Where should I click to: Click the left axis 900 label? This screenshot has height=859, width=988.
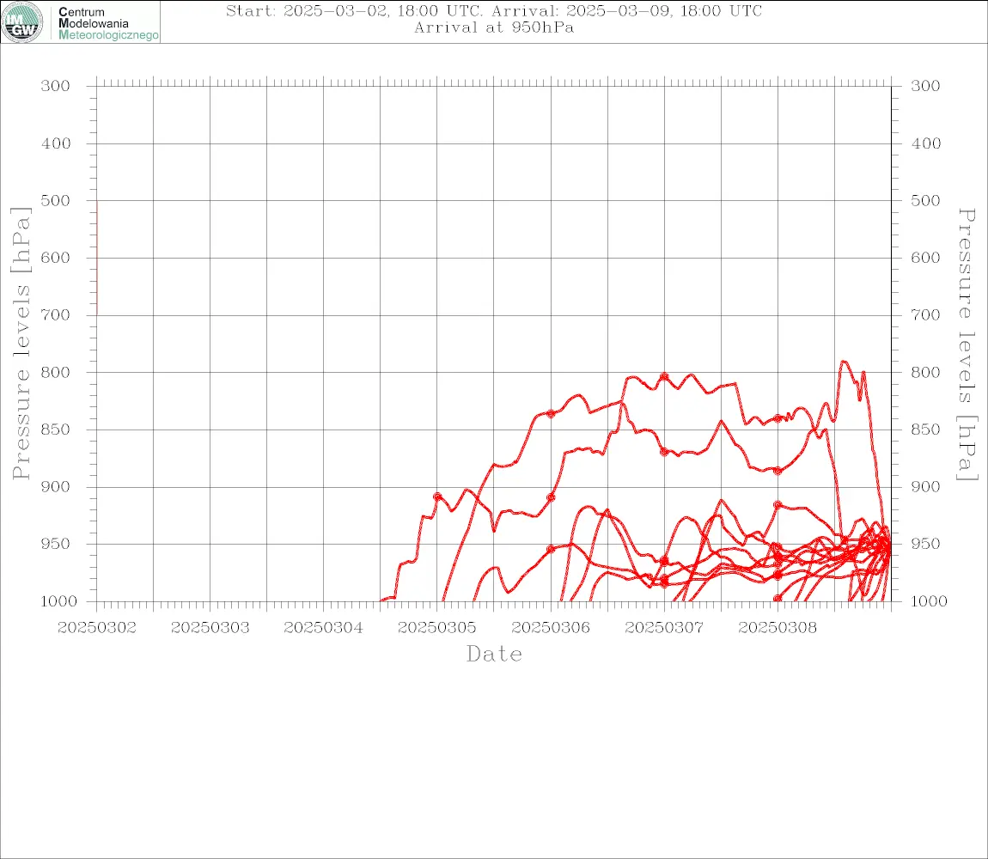[56, 486]
